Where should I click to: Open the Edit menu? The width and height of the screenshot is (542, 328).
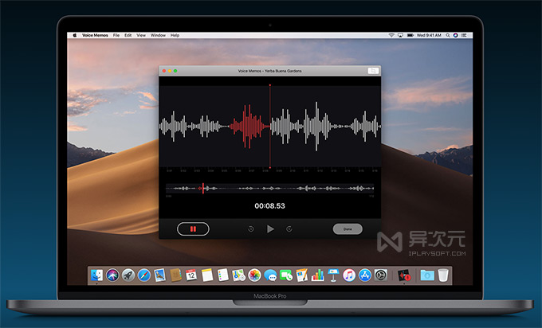(128, 35)
